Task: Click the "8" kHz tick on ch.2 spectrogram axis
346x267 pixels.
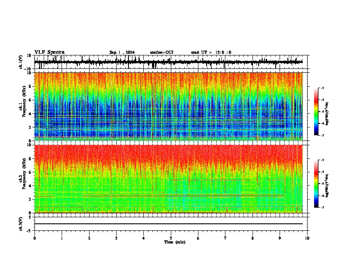Action: (31, 159)
